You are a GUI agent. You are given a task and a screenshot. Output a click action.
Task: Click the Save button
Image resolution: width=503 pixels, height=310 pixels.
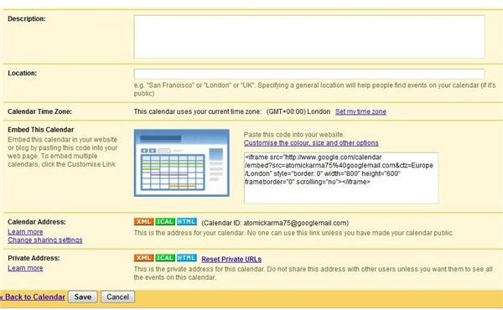pos(83,297)
